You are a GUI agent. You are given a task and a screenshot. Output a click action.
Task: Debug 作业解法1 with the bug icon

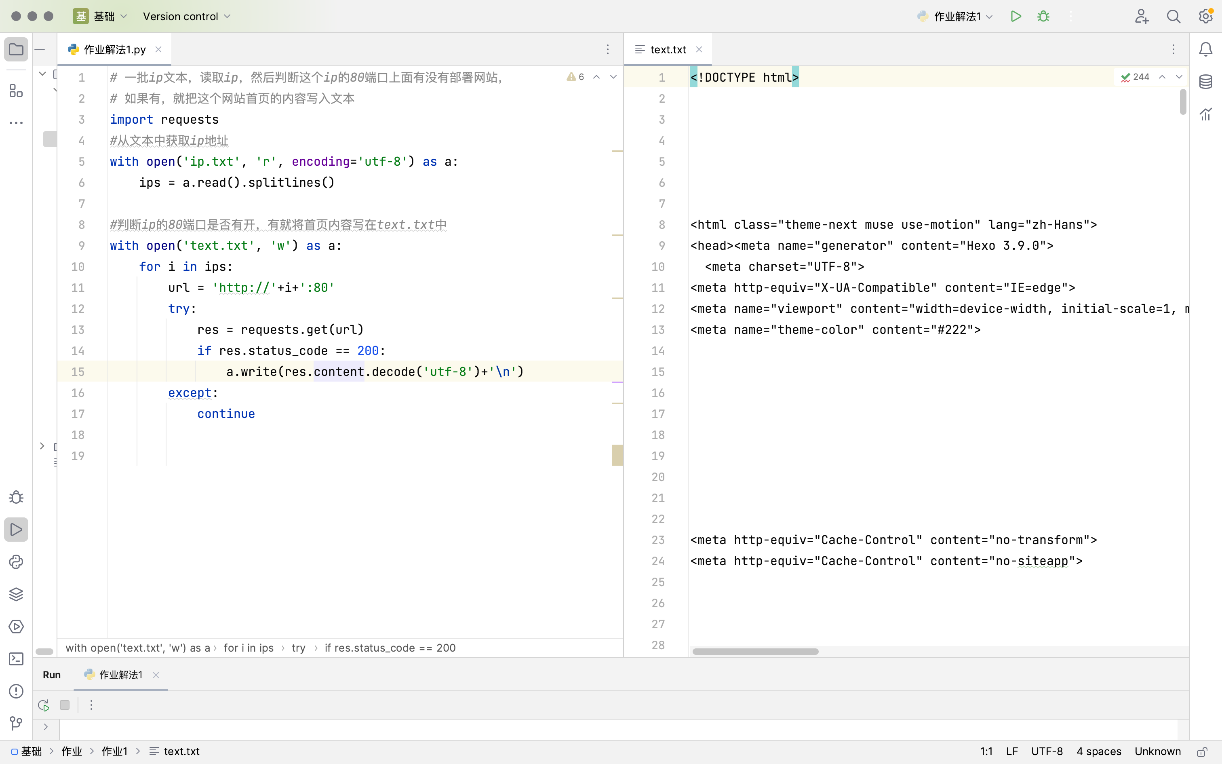pos(1043,16)
